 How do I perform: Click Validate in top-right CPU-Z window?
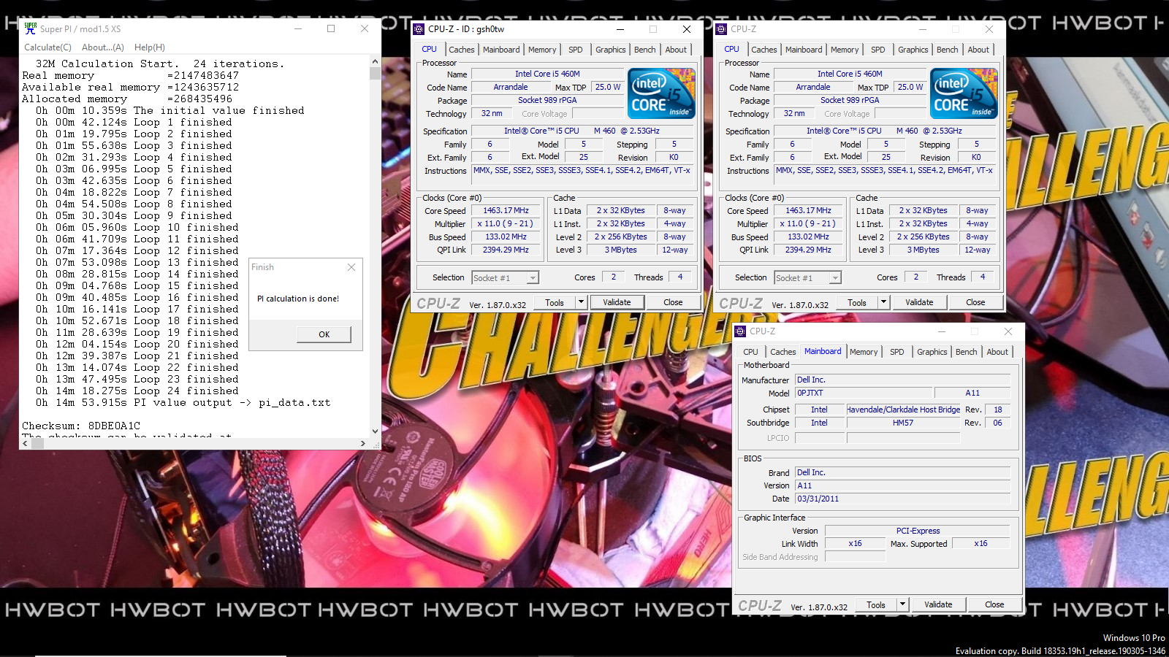pos(919,302)
